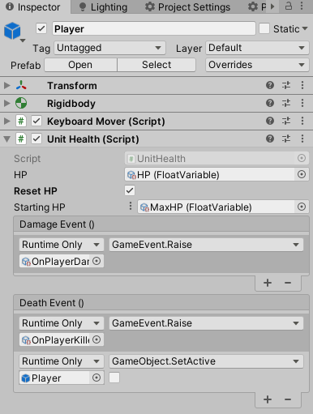
Task: Enable the Static checkbox
Action: (264, 28)
